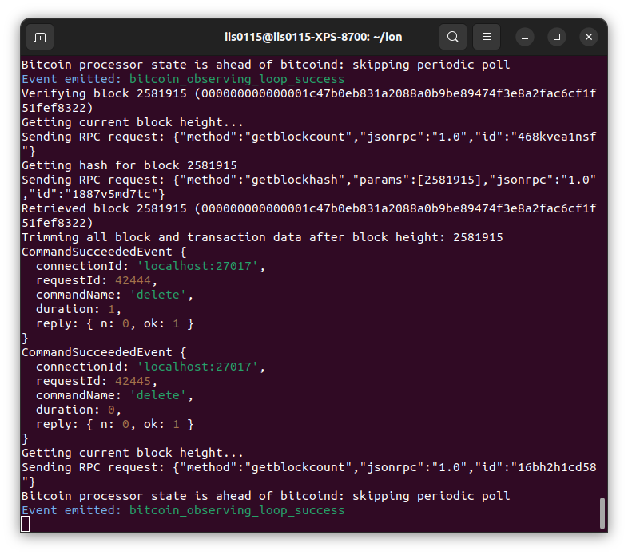Viewport: 628px width, 555px height.
Task: Click connectionId 'localhost:27017' in event 42444
Action: tap(197, 266)
